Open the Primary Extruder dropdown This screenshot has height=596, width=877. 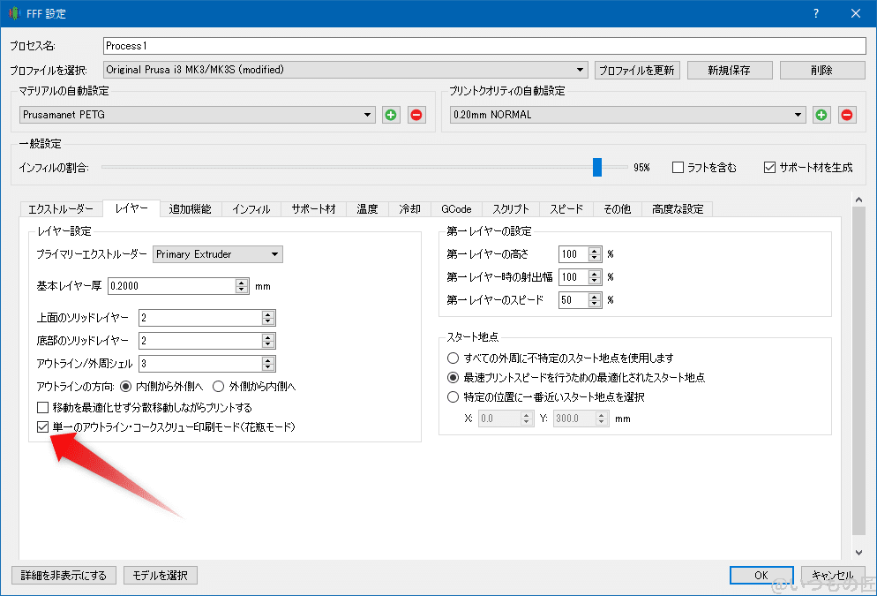tap(276, 253)
